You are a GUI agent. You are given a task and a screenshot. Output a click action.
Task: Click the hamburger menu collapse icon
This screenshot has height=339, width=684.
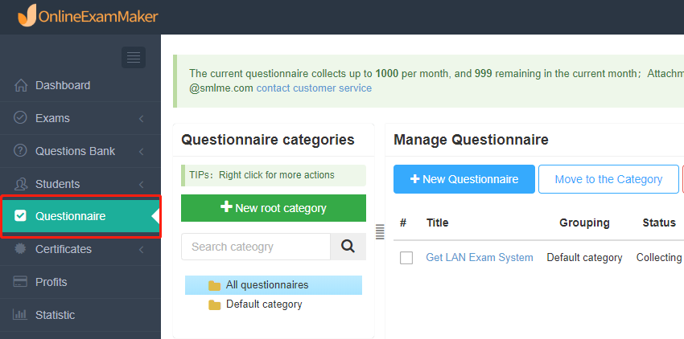point(134,57)
